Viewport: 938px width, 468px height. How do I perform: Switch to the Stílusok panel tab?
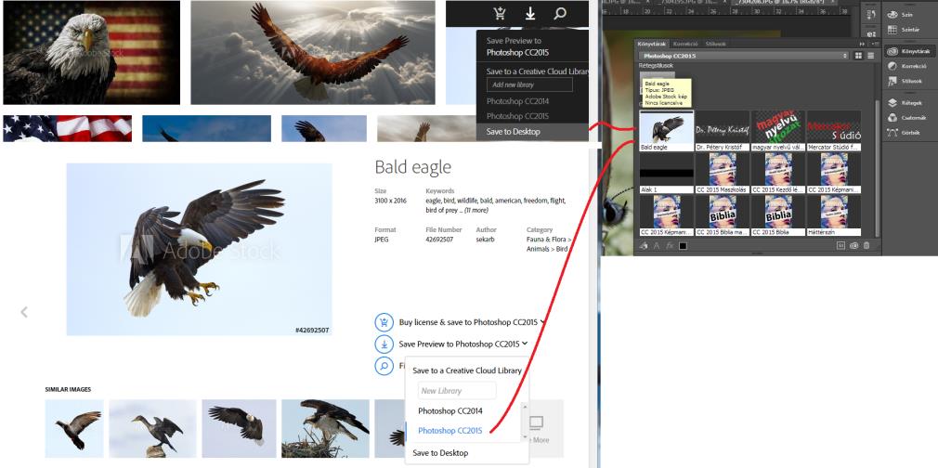click(715, 44)
